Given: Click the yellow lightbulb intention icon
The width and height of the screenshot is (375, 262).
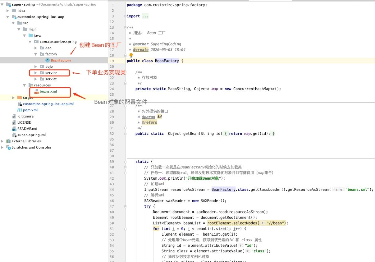Looking at the screenshot, I should point(131,55).
